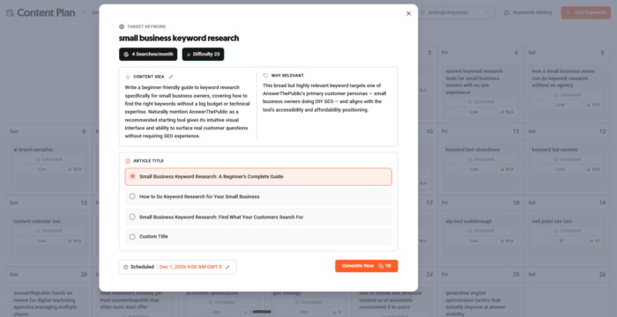Click the clock icon beside Scheduled

[126, 267]
